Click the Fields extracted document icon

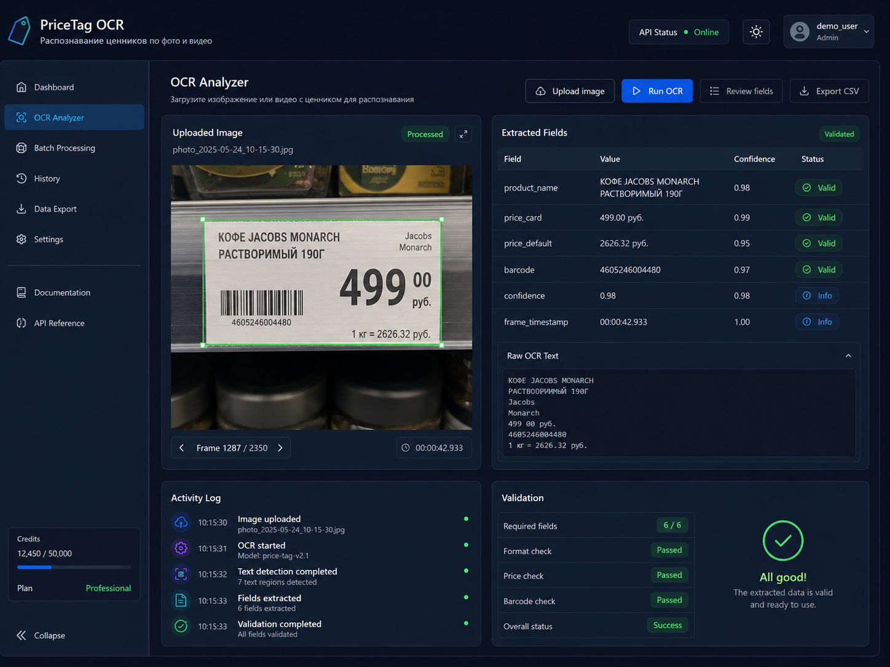(181, 600)
